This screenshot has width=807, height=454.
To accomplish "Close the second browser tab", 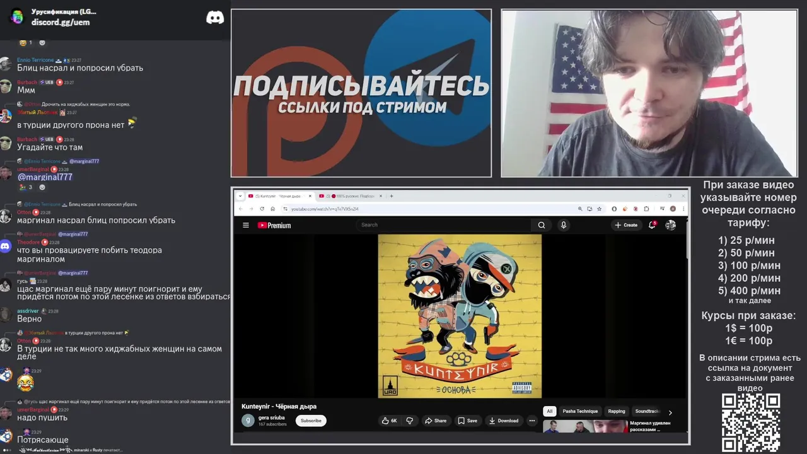I will click(381, 196).
